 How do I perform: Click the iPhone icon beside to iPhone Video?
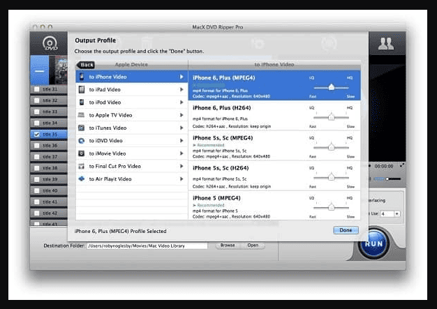coord(82,77)
